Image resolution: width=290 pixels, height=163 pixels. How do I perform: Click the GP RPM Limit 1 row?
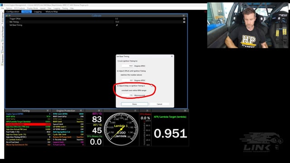click(68, 127)
